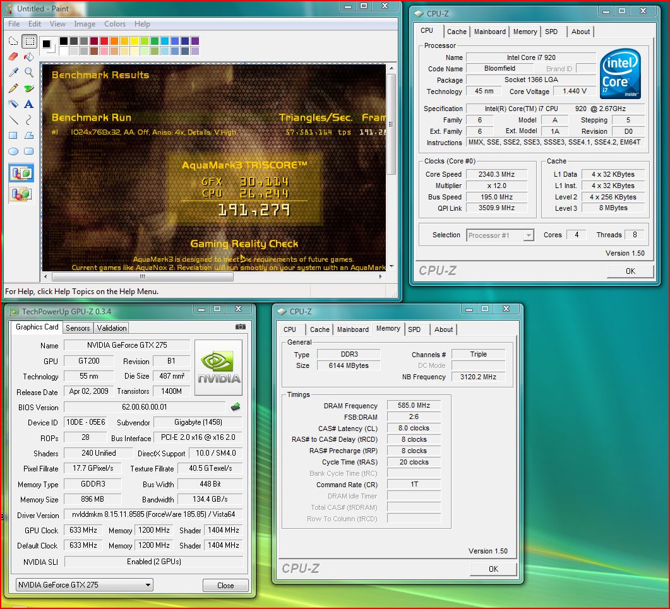
Task: Select the Magnifier tool in Paint
Action: [x=29, y=72]
